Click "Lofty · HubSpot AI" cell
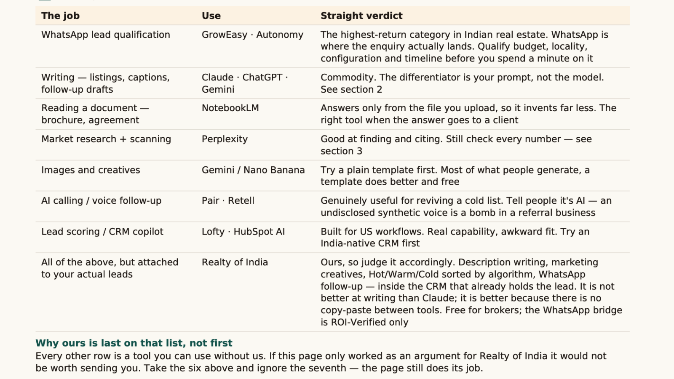674x379 pixels. point(243,232)
